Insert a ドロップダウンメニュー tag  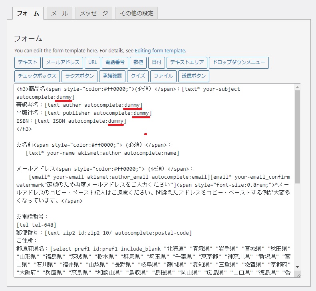click(238, 62)
